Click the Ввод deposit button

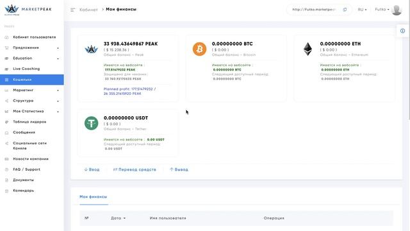92,169
